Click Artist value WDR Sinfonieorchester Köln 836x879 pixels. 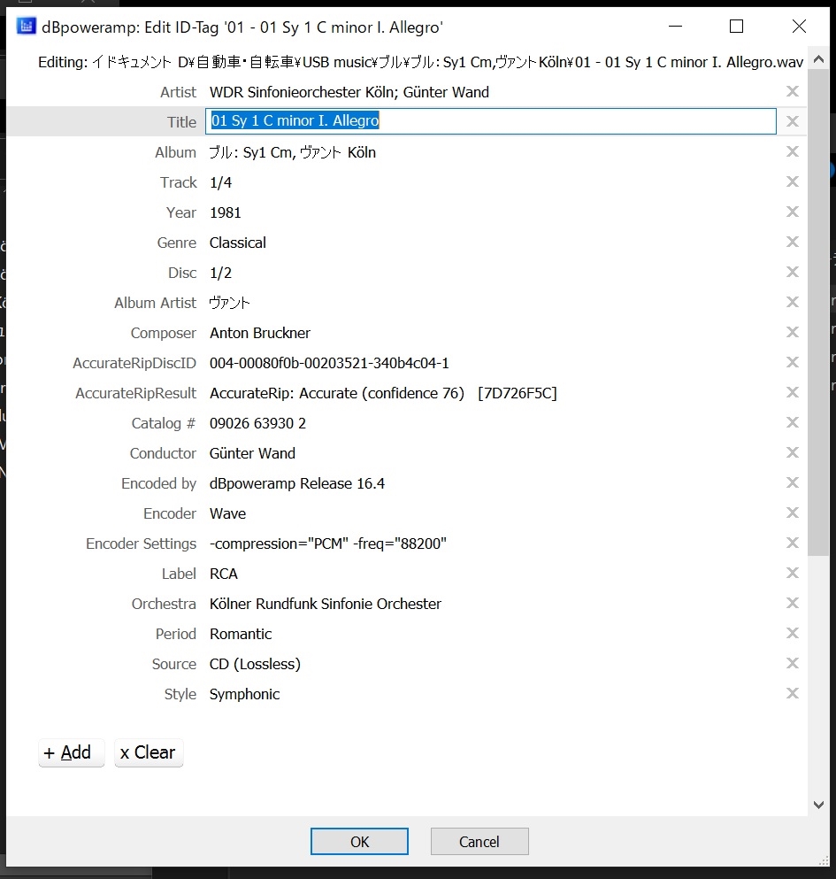[349, 92]
